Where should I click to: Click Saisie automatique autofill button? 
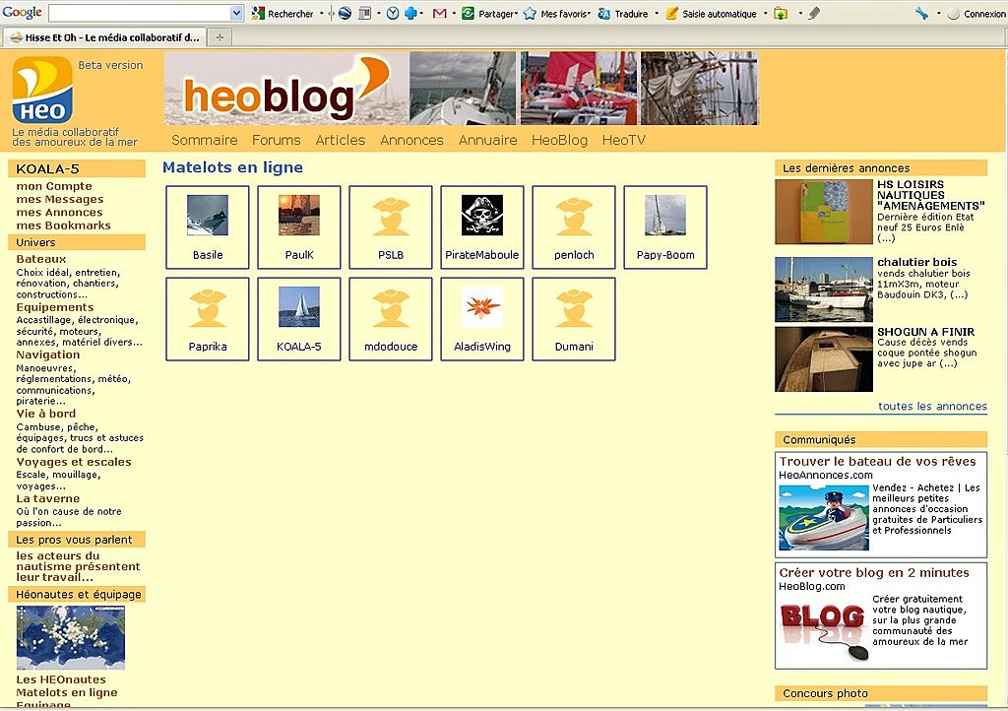click(711, 14)
